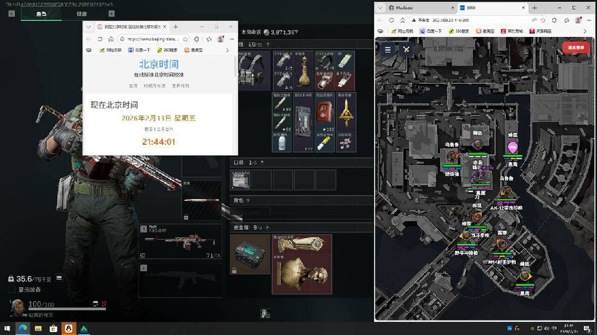The width and height of the screenshot is (597, 335).
Task: Open the 世界时间 link
Action: [180, 86]
